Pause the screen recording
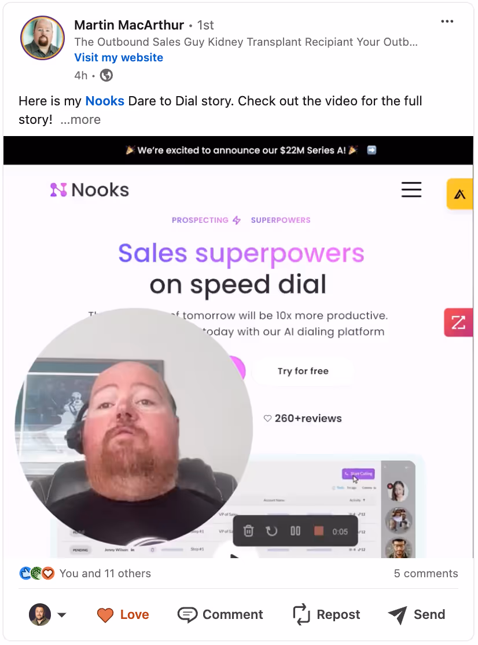 click(x=295, y=531)
